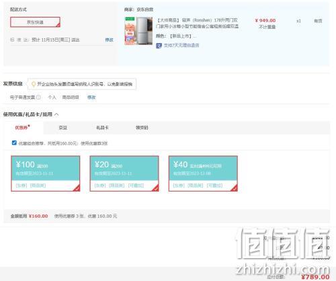Click checkmark corner of the ¥100 coupon

tap(77, 188)
